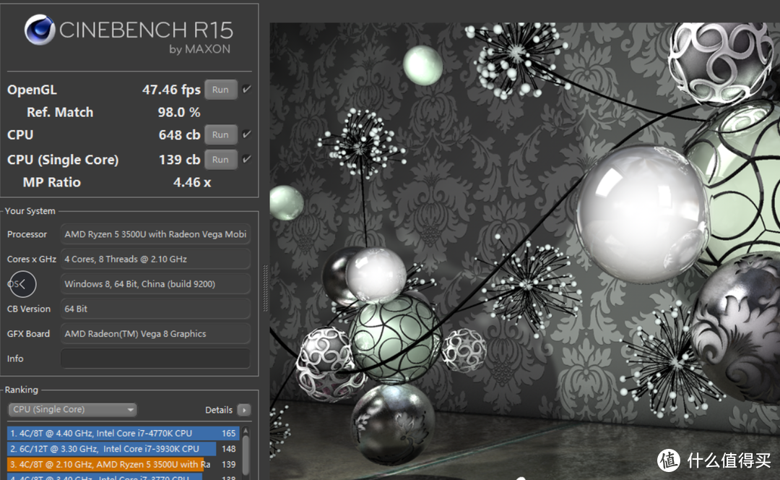This screenshot has height=480, width=780.
Task: Toggle the CPU test checkmark
Action: pos(247,134)
